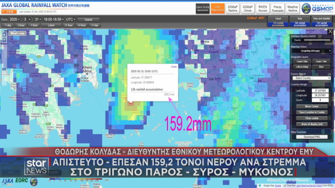
Task: Click the red location marker on map
Action: point(131,103)
